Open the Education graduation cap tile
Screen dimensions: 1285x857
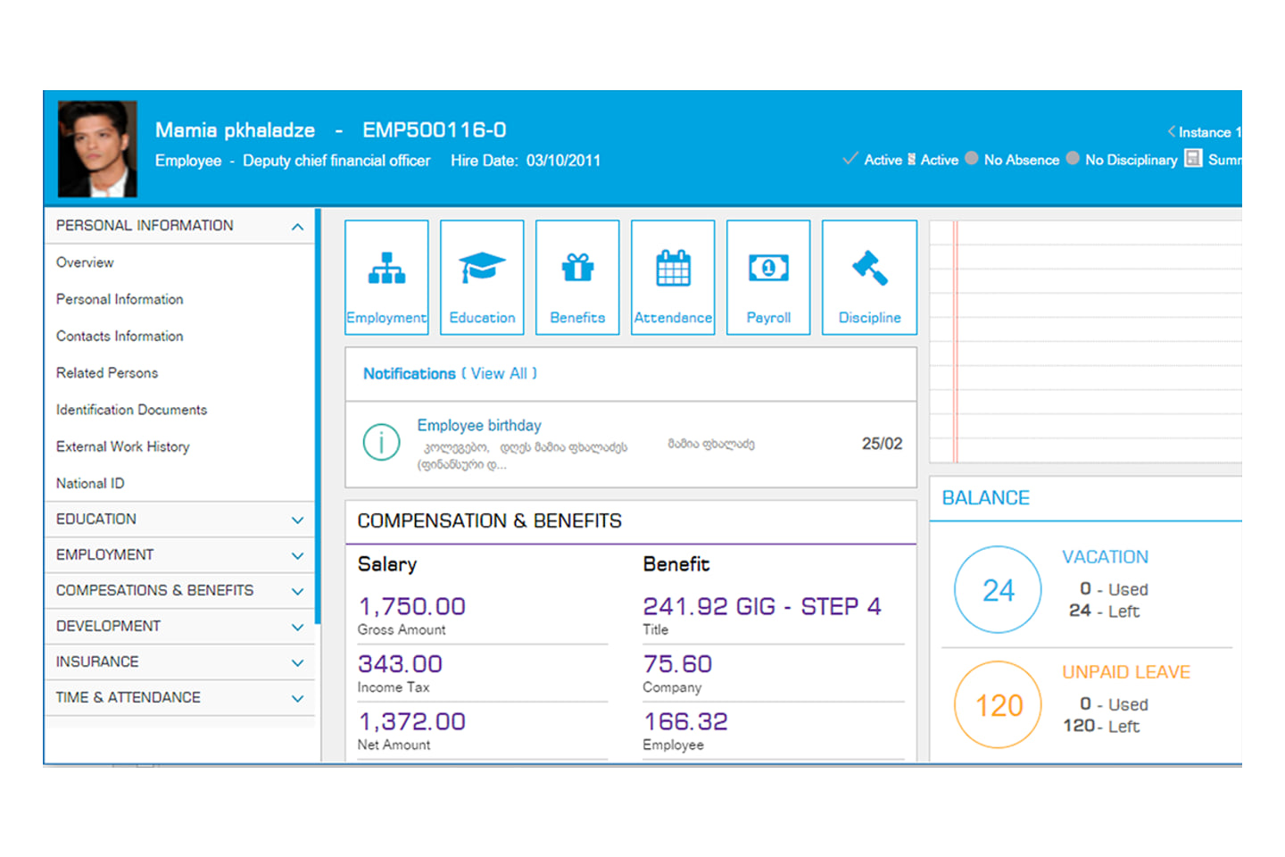482,278
